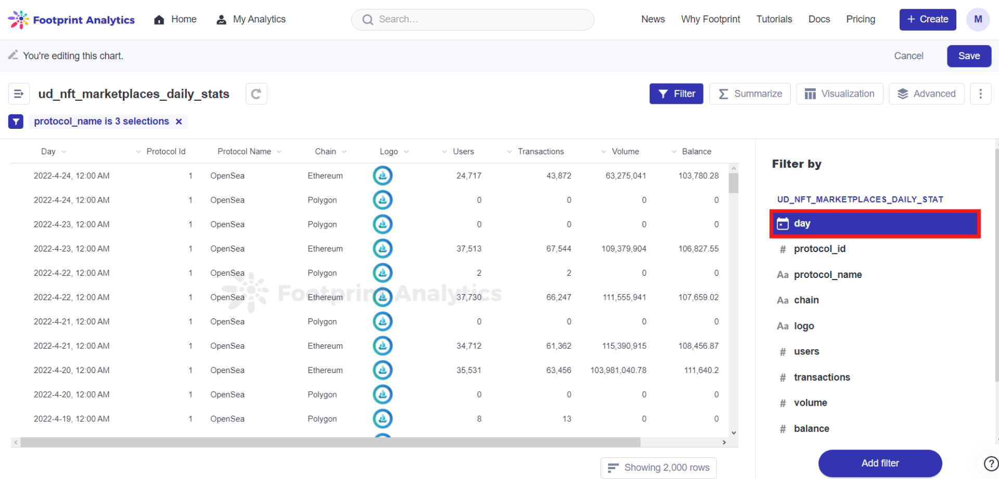
Task: Expand the Protocol Name column dropdown
Action: click(x=279, y=152)
